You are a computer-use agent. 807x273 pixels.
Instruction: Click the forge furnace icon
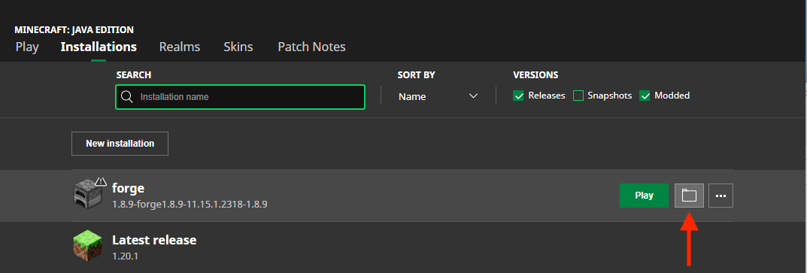point(84,195)
